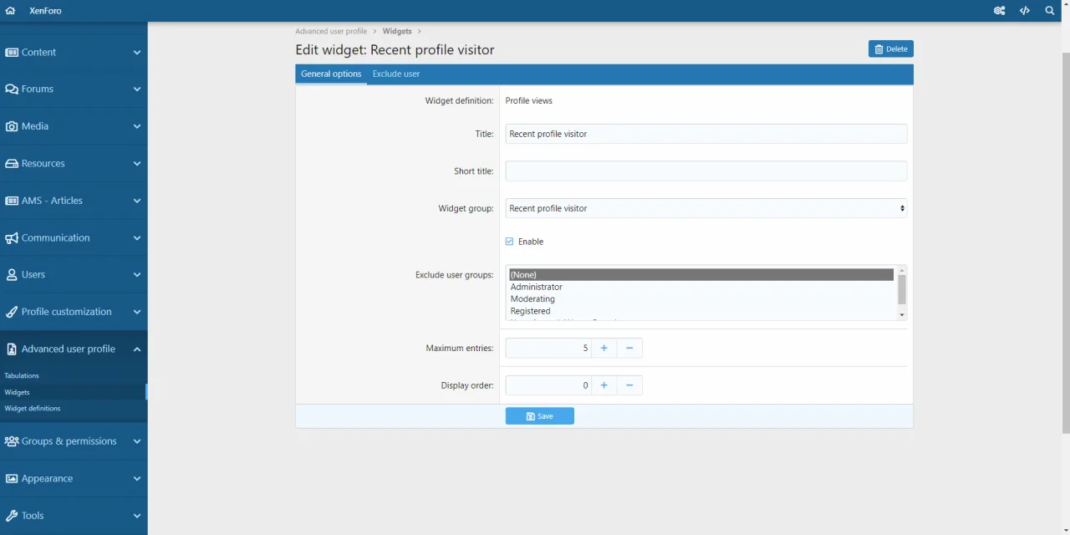Open Widget definitions in sidebar

33,409
